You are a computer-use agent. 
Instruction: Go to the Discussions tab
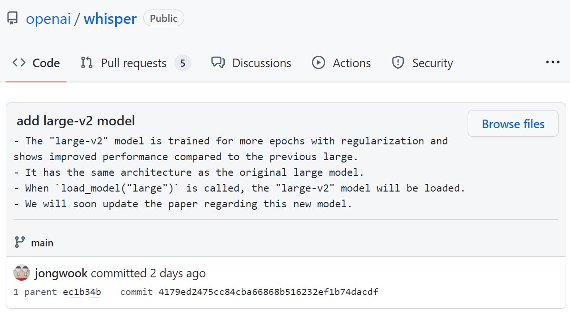[x=251, y=63]
